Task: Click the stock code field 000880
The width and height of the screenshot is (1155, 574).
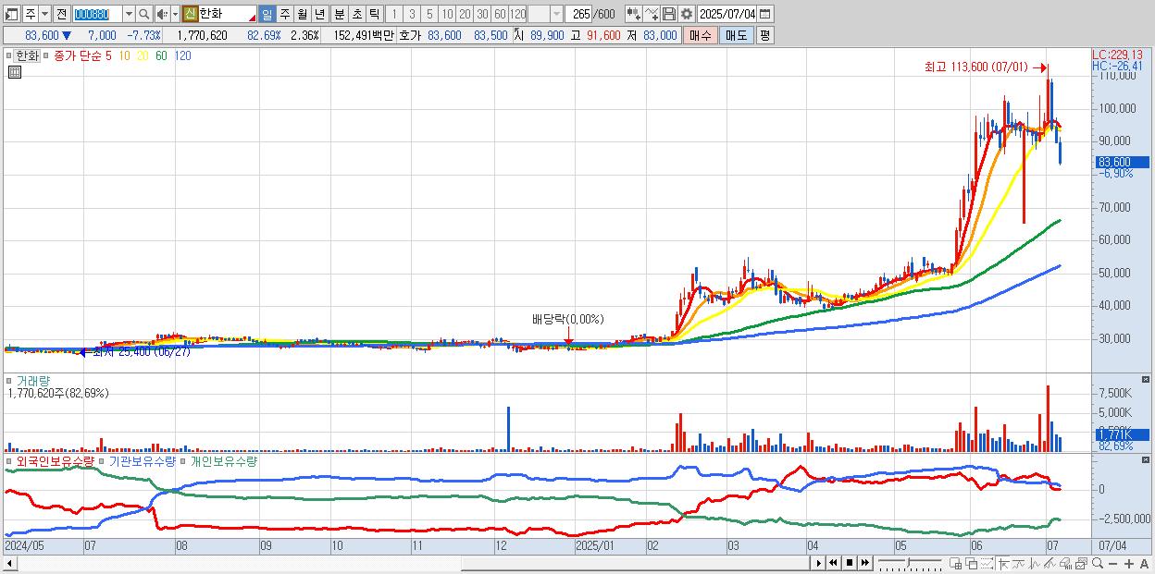Action: (x=97, y=15)
